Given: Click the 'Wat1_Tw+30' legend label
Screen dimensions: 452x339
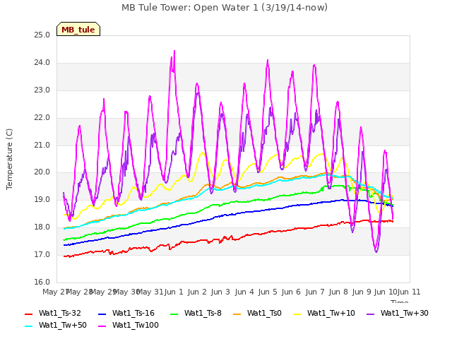Looking at the screenshot, I should point(405,313).
